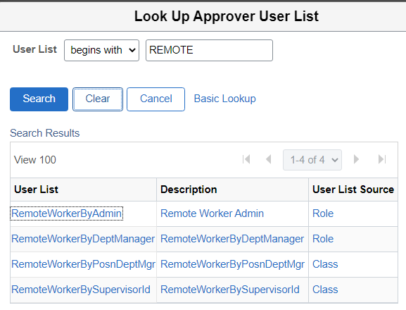This screenshot has width=406, height=310.
Task: Click the User List search text field
Action: [x=209, y=50]
